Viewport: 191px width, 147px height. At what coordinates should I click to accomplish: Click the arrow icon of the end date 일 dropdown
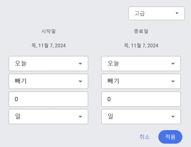(x=173, y=117)
